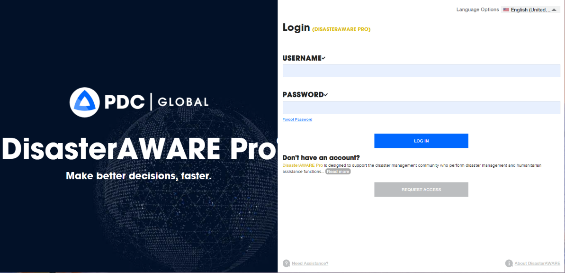Image resolution: width=565 pixels, height=273 pixels.
Task: Click the language dropdown arrow
Action: pos(554,10)
